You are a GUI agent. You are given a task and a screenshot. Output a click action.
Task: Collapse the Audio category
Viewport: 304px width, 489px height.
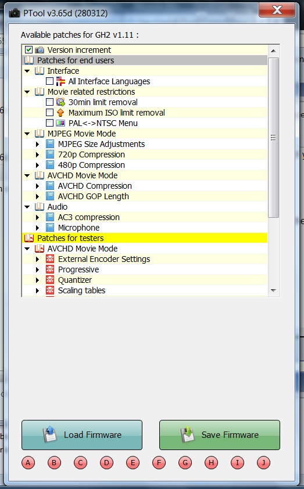(x=27, y=207)
